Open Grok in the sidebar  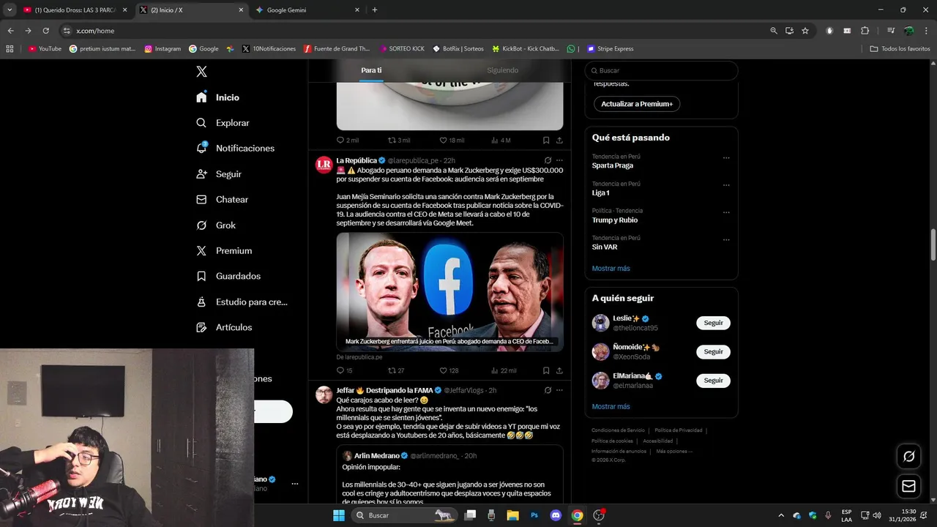coord(216,225)
